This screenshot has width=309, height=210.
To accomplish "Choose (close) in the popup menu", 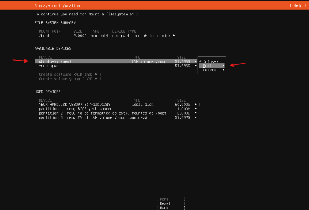I will pos(211,61).
